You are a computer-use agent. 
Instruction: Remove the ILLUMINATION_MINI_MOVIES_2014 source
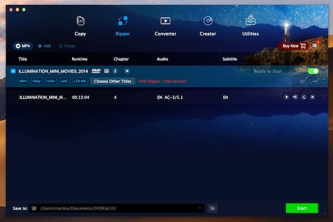(127, 71)
